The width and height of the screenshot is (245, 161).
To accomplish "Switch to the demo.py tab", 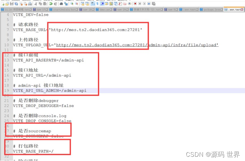I will pyautogui.click(x=104, y=10).
